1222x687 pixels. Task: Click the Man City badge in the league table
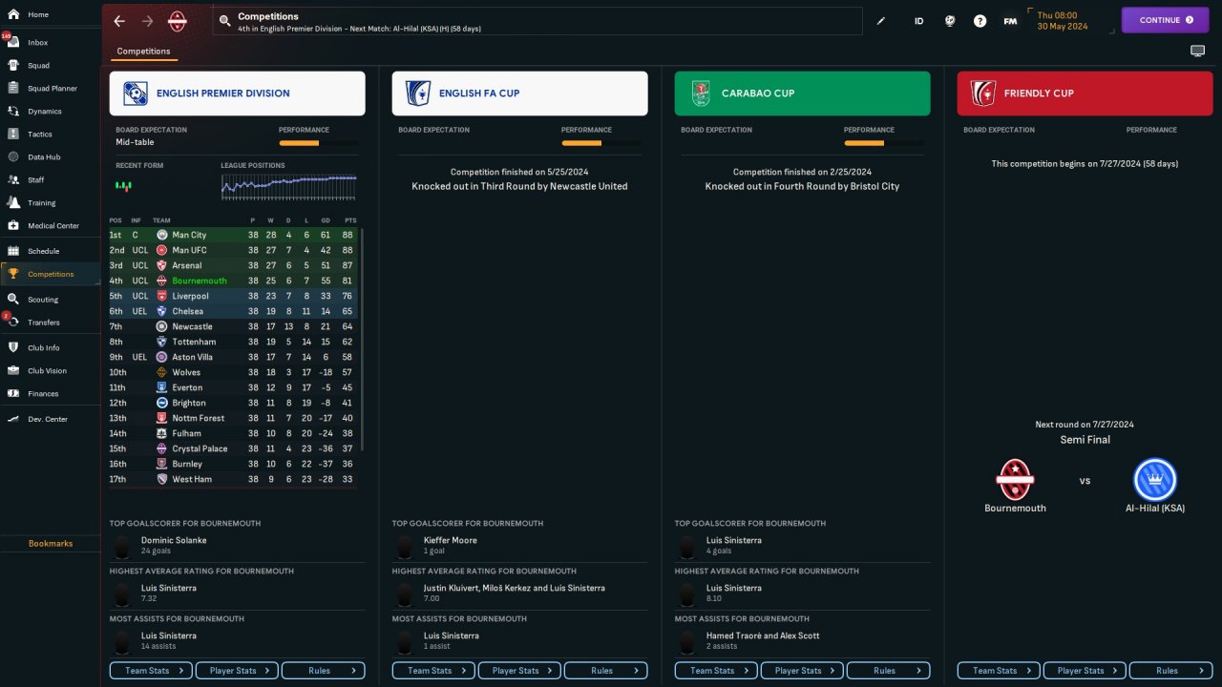point(162,235)
